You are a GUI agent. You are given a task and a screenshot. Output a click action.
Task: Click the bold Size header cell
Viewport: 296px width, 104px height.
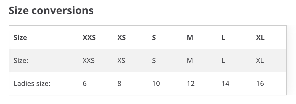point(20,38)
